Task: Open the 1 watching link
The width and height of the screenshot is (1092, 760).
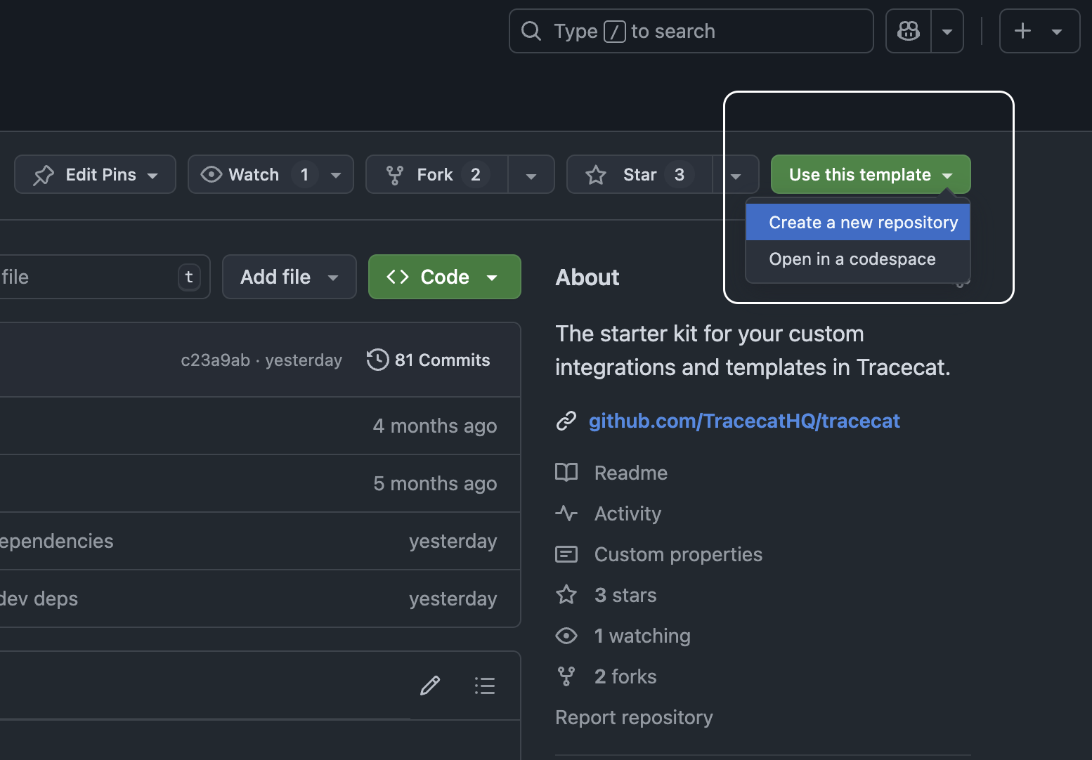Action: pyautogui.click(x=642, y=636)
